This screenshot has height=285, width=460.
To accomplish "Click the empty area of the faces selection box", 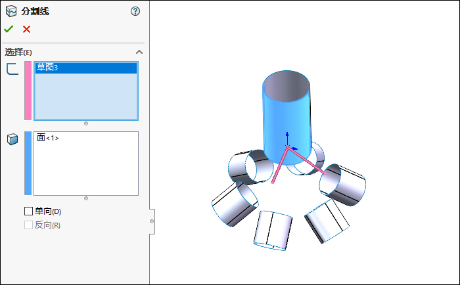I will coord(86,170).
